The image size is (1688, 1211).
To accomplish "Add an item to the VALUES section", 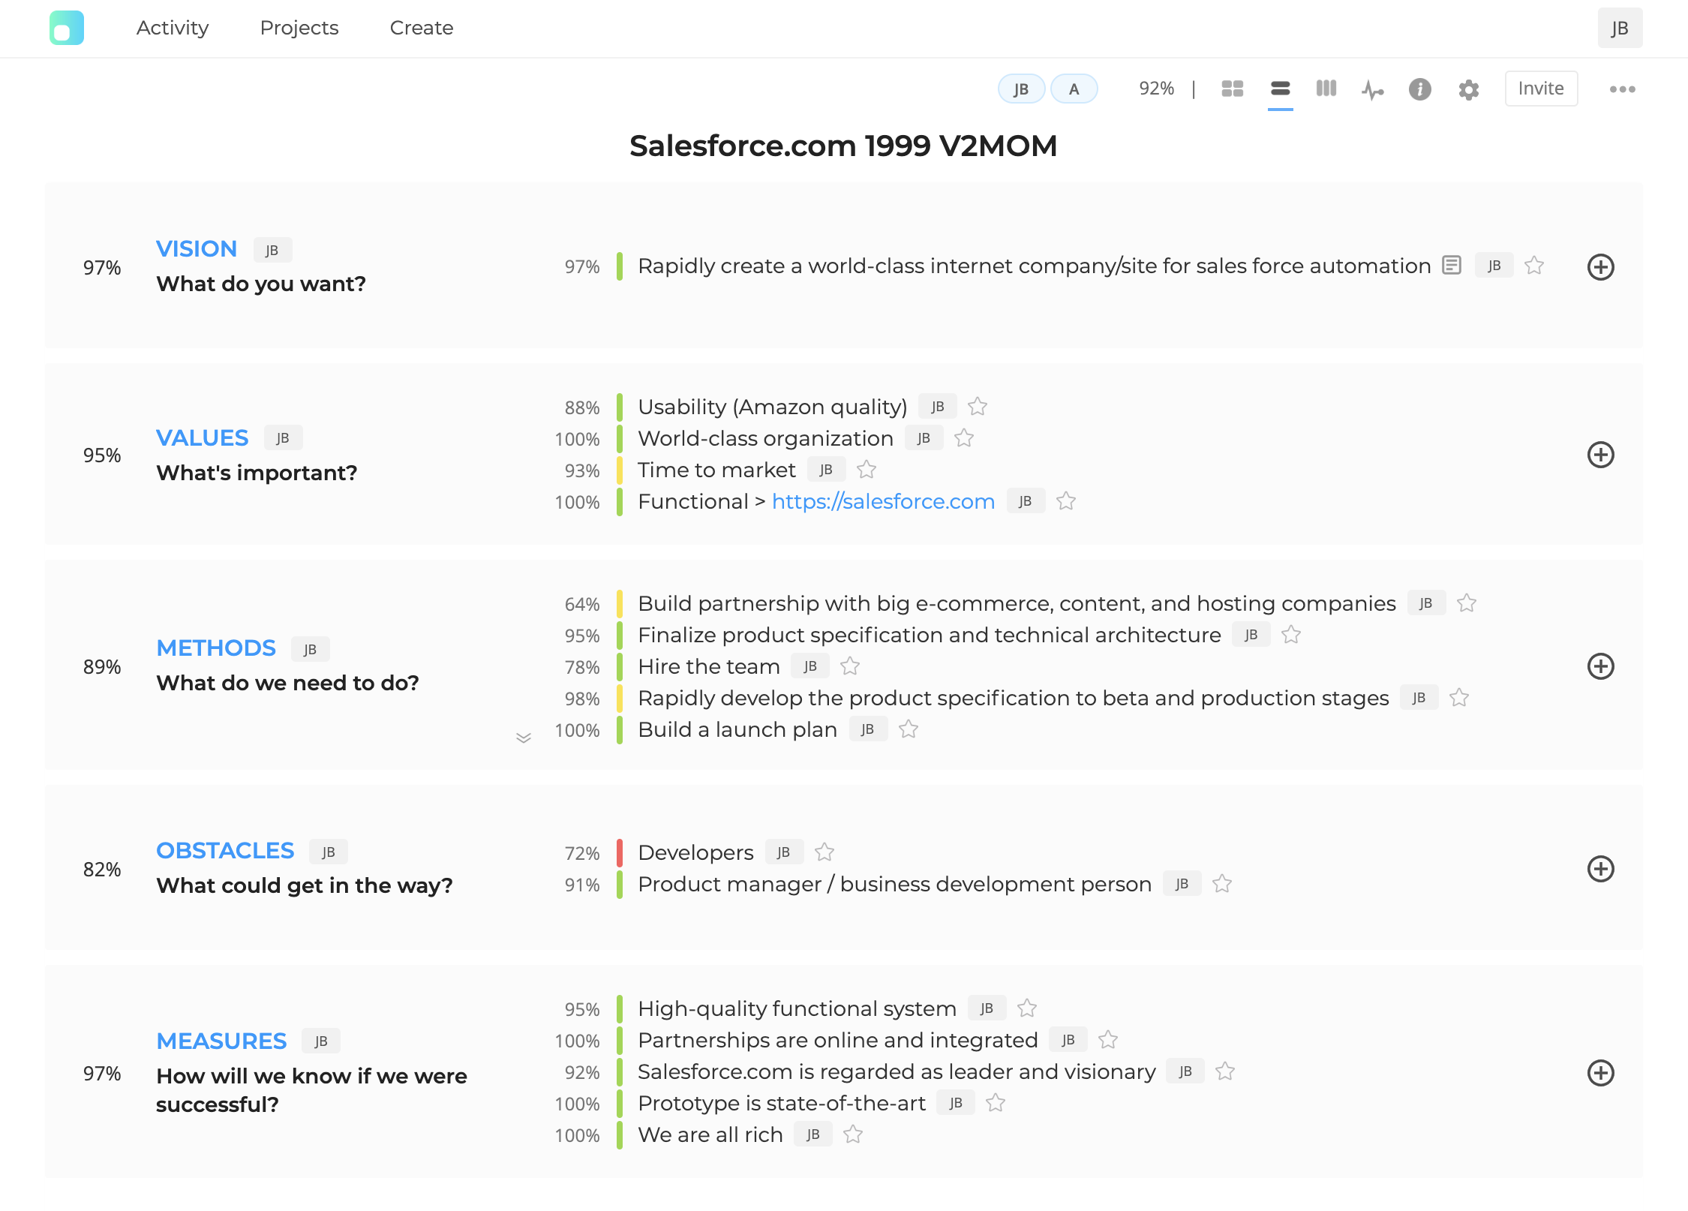I will pos(1600,455).
